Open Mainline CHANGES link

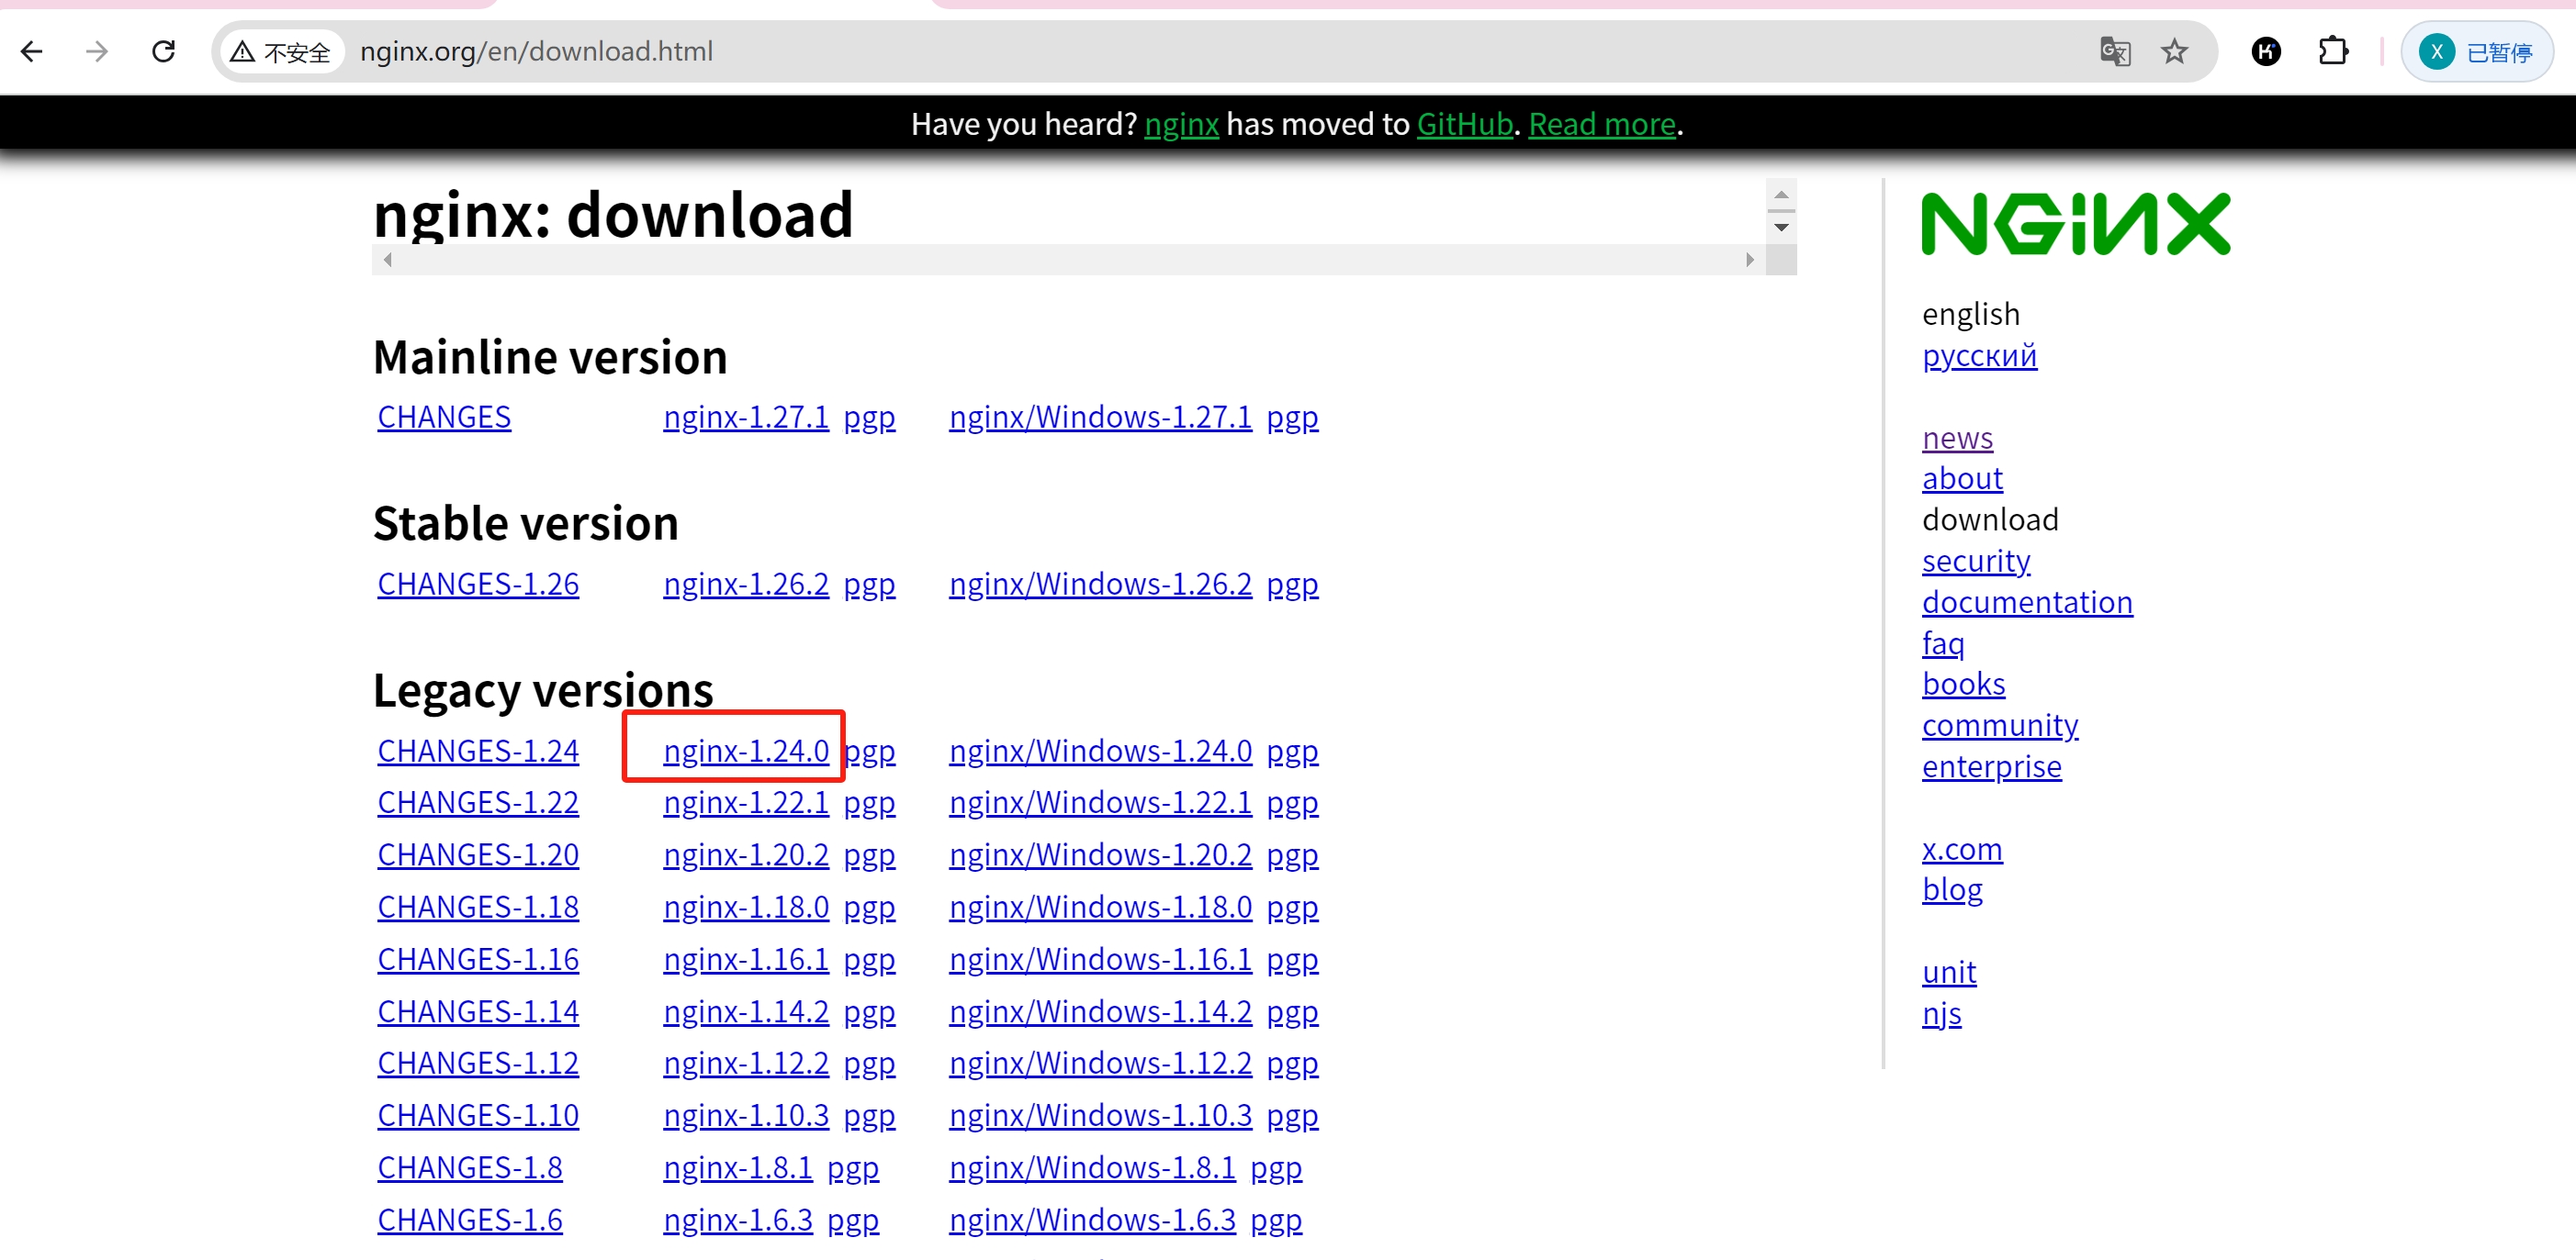pos(444,417)
